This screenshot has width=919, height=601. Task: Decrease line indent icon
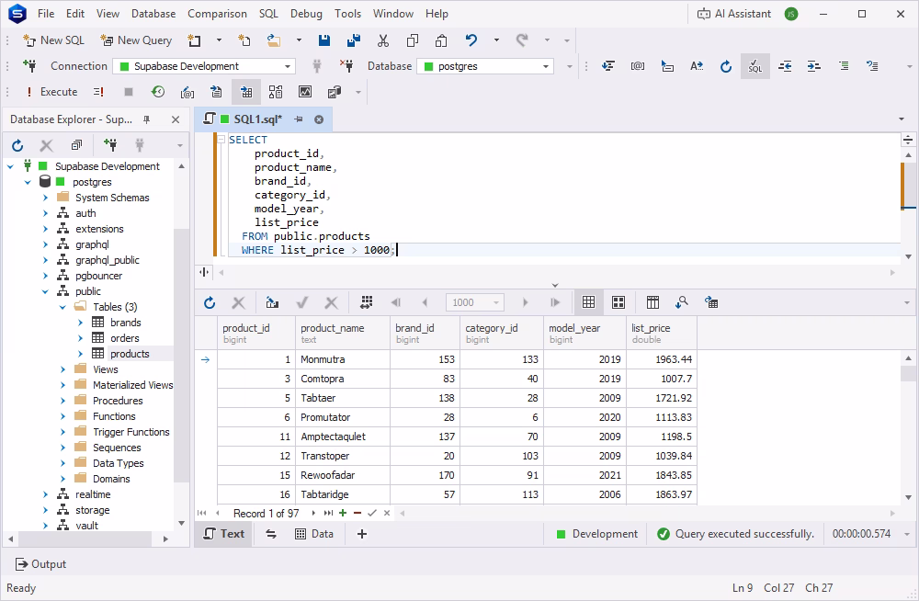point(785,66)
